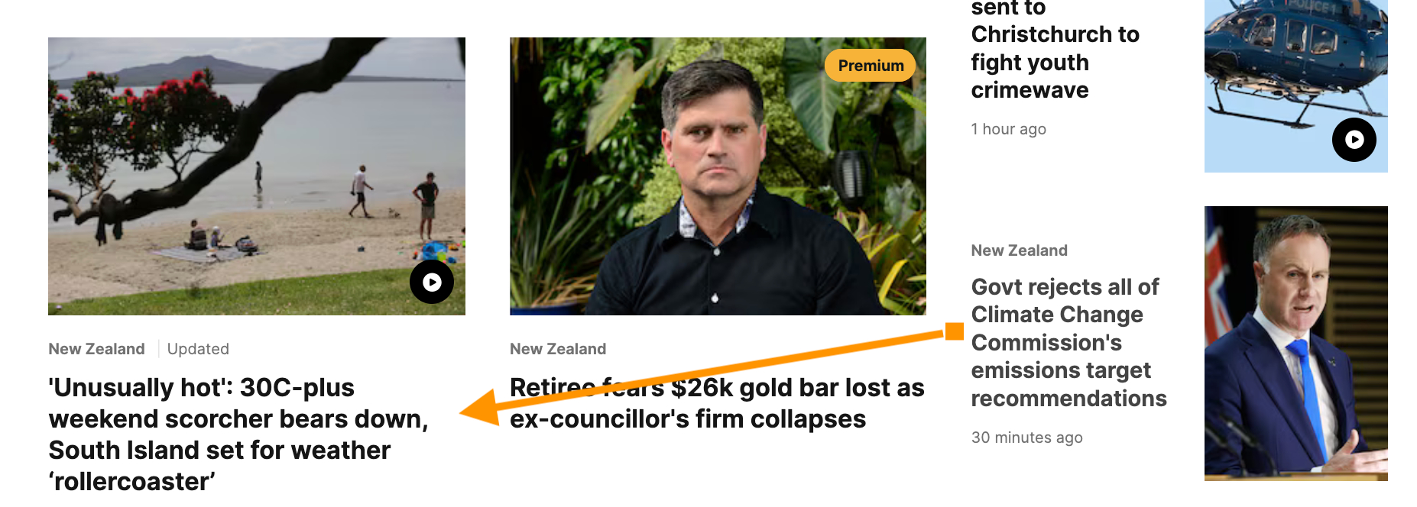Open the beach scene article thumbnail
1417x507 pixels.
point(229,168)
